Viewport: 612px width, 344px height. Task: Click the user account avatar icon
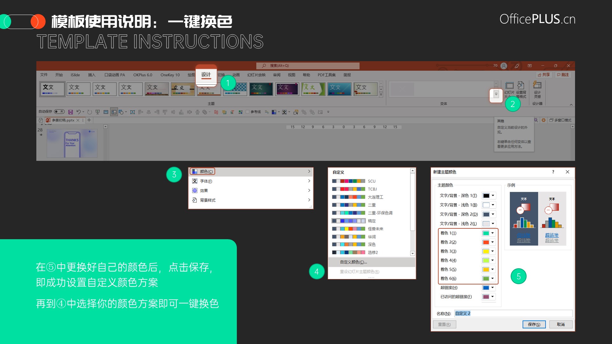click(504, 66)
